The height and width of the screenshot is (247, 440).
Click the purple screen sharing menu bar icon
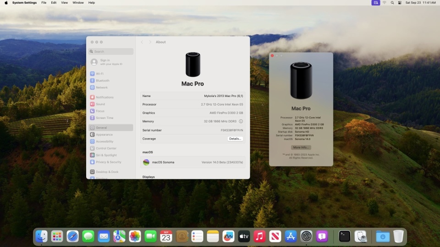pos(375,3)
